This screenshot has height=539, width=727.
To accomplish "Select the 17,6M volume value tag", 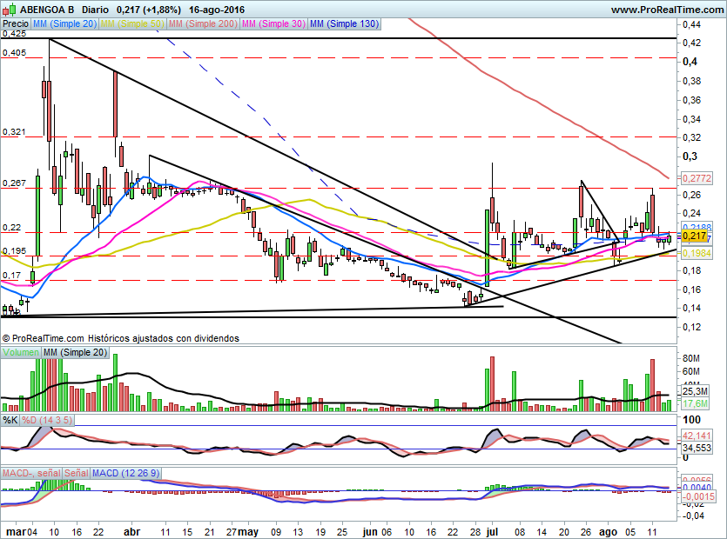I will 695,403.
